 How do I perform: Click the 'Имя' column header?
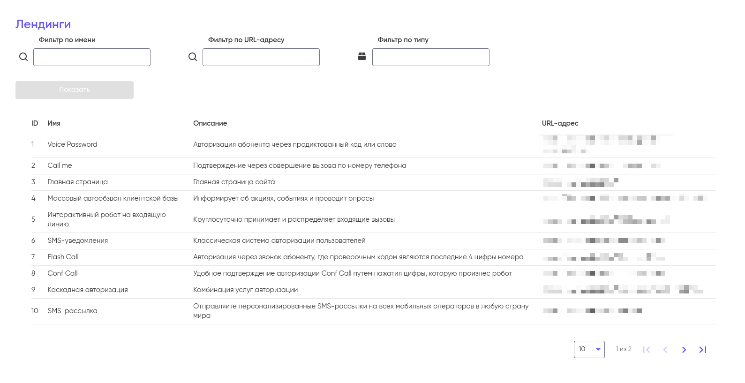point(54,123)
